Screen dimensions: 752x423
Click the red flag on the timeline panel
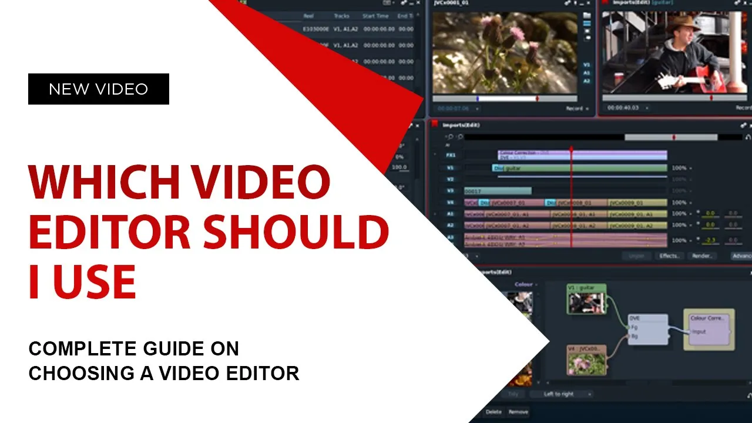point(435,124)
